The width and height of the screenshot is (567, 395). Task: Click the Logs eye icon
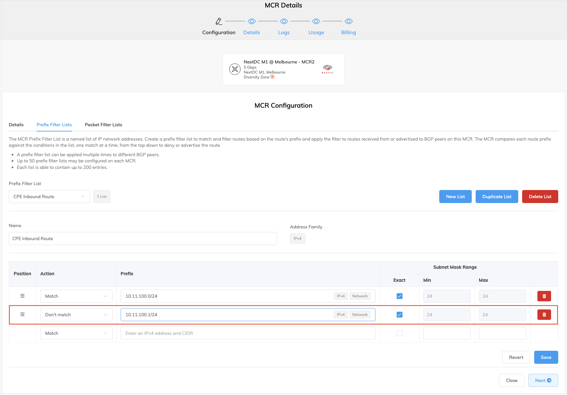coord(283,21)
